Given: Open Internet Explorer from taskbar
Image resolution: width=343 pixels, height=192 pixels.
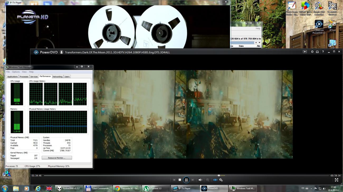Looking at the screenshot, I should click(38, 188).
